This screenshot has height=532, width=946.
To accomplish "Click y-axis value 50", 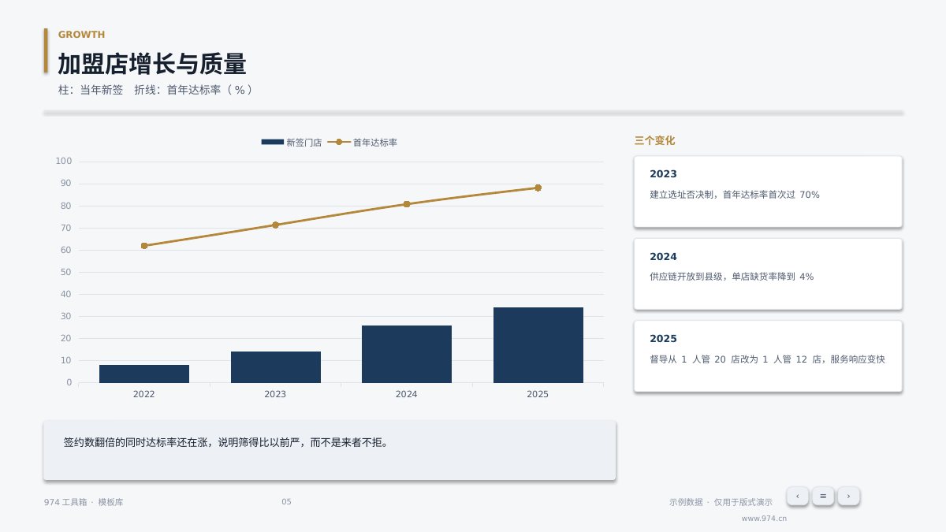I will [x=66, y=272].
